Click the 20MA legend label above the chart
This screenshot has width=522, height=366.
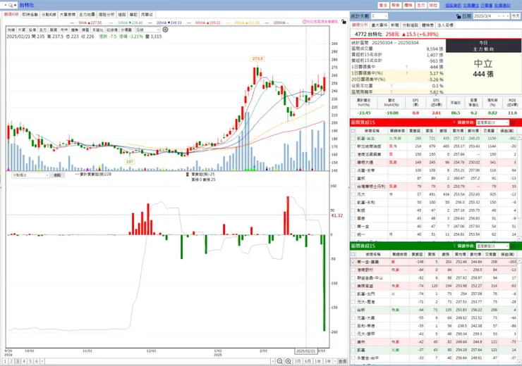click(x=169, y=23)
